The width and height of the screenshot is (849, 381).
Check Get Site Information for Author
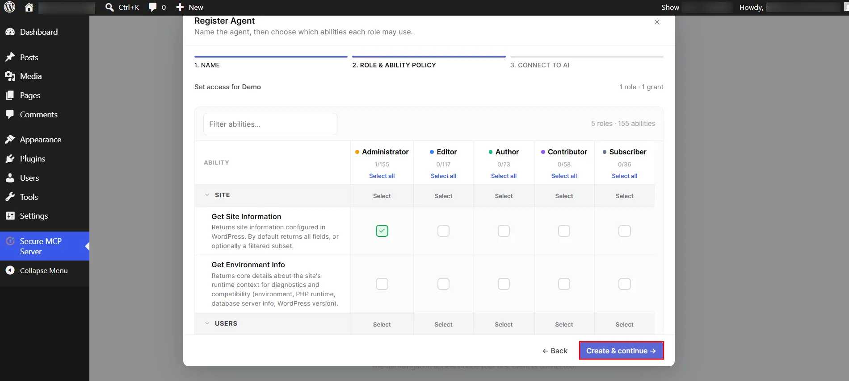[x=504, y=231]
